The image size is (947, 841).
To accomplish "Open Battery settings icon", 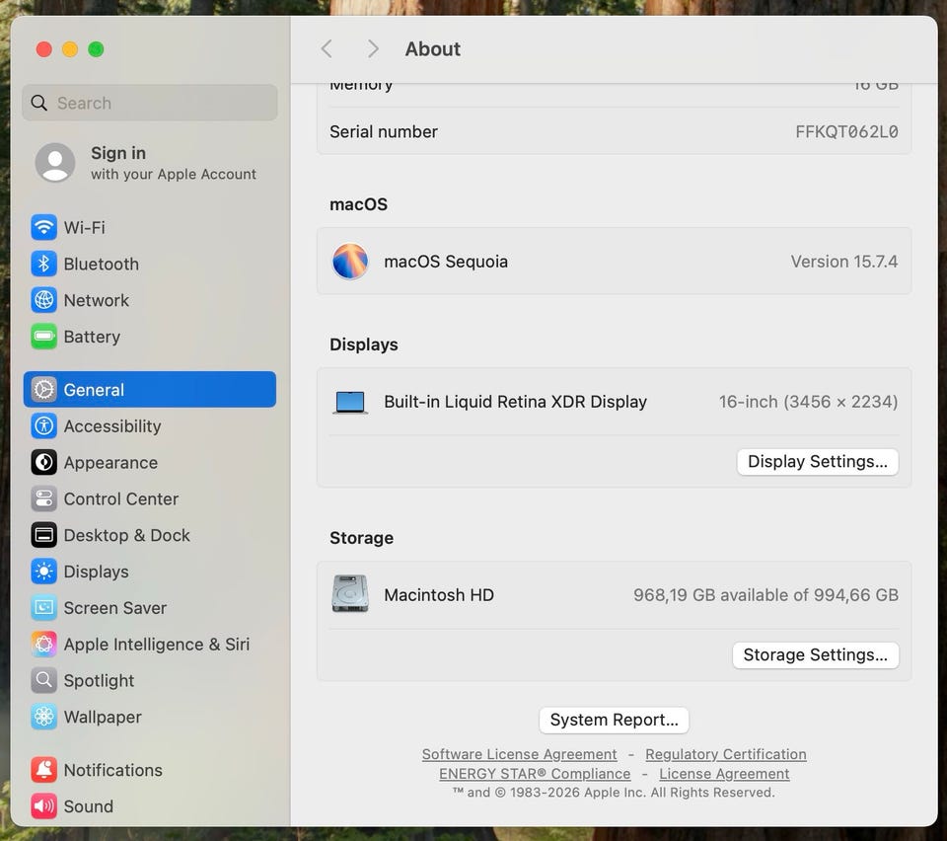I will pos(43,337).
